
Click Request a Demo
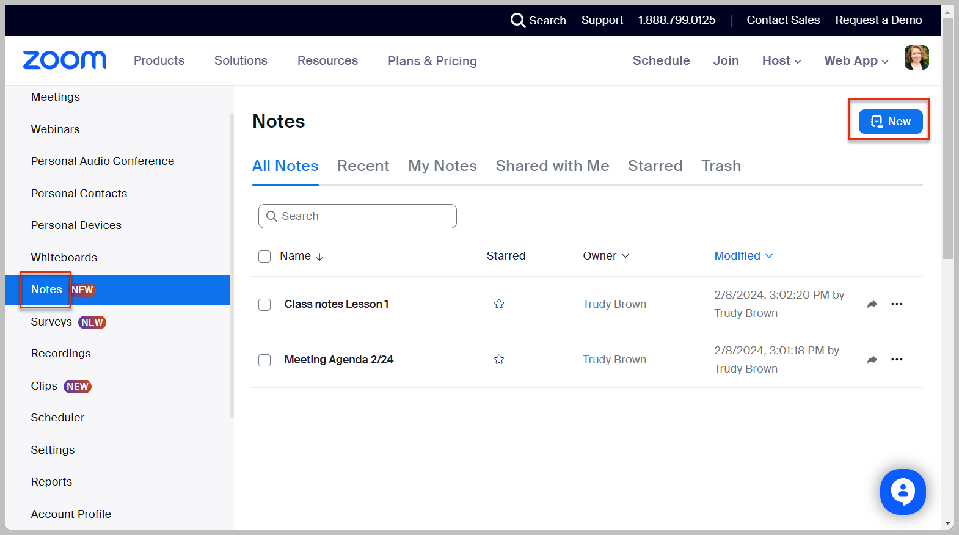[879, 20]
